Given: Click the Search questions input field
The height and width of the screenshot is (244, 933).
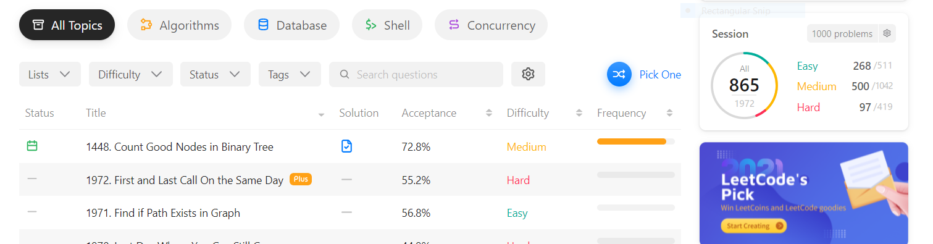Looking at the screenshot, I should pos(416,74).
